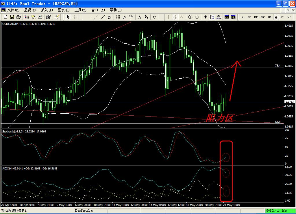296x214 pixels.
Task: Click the application icon in menu bar
Action: click(x=3, y=10)
